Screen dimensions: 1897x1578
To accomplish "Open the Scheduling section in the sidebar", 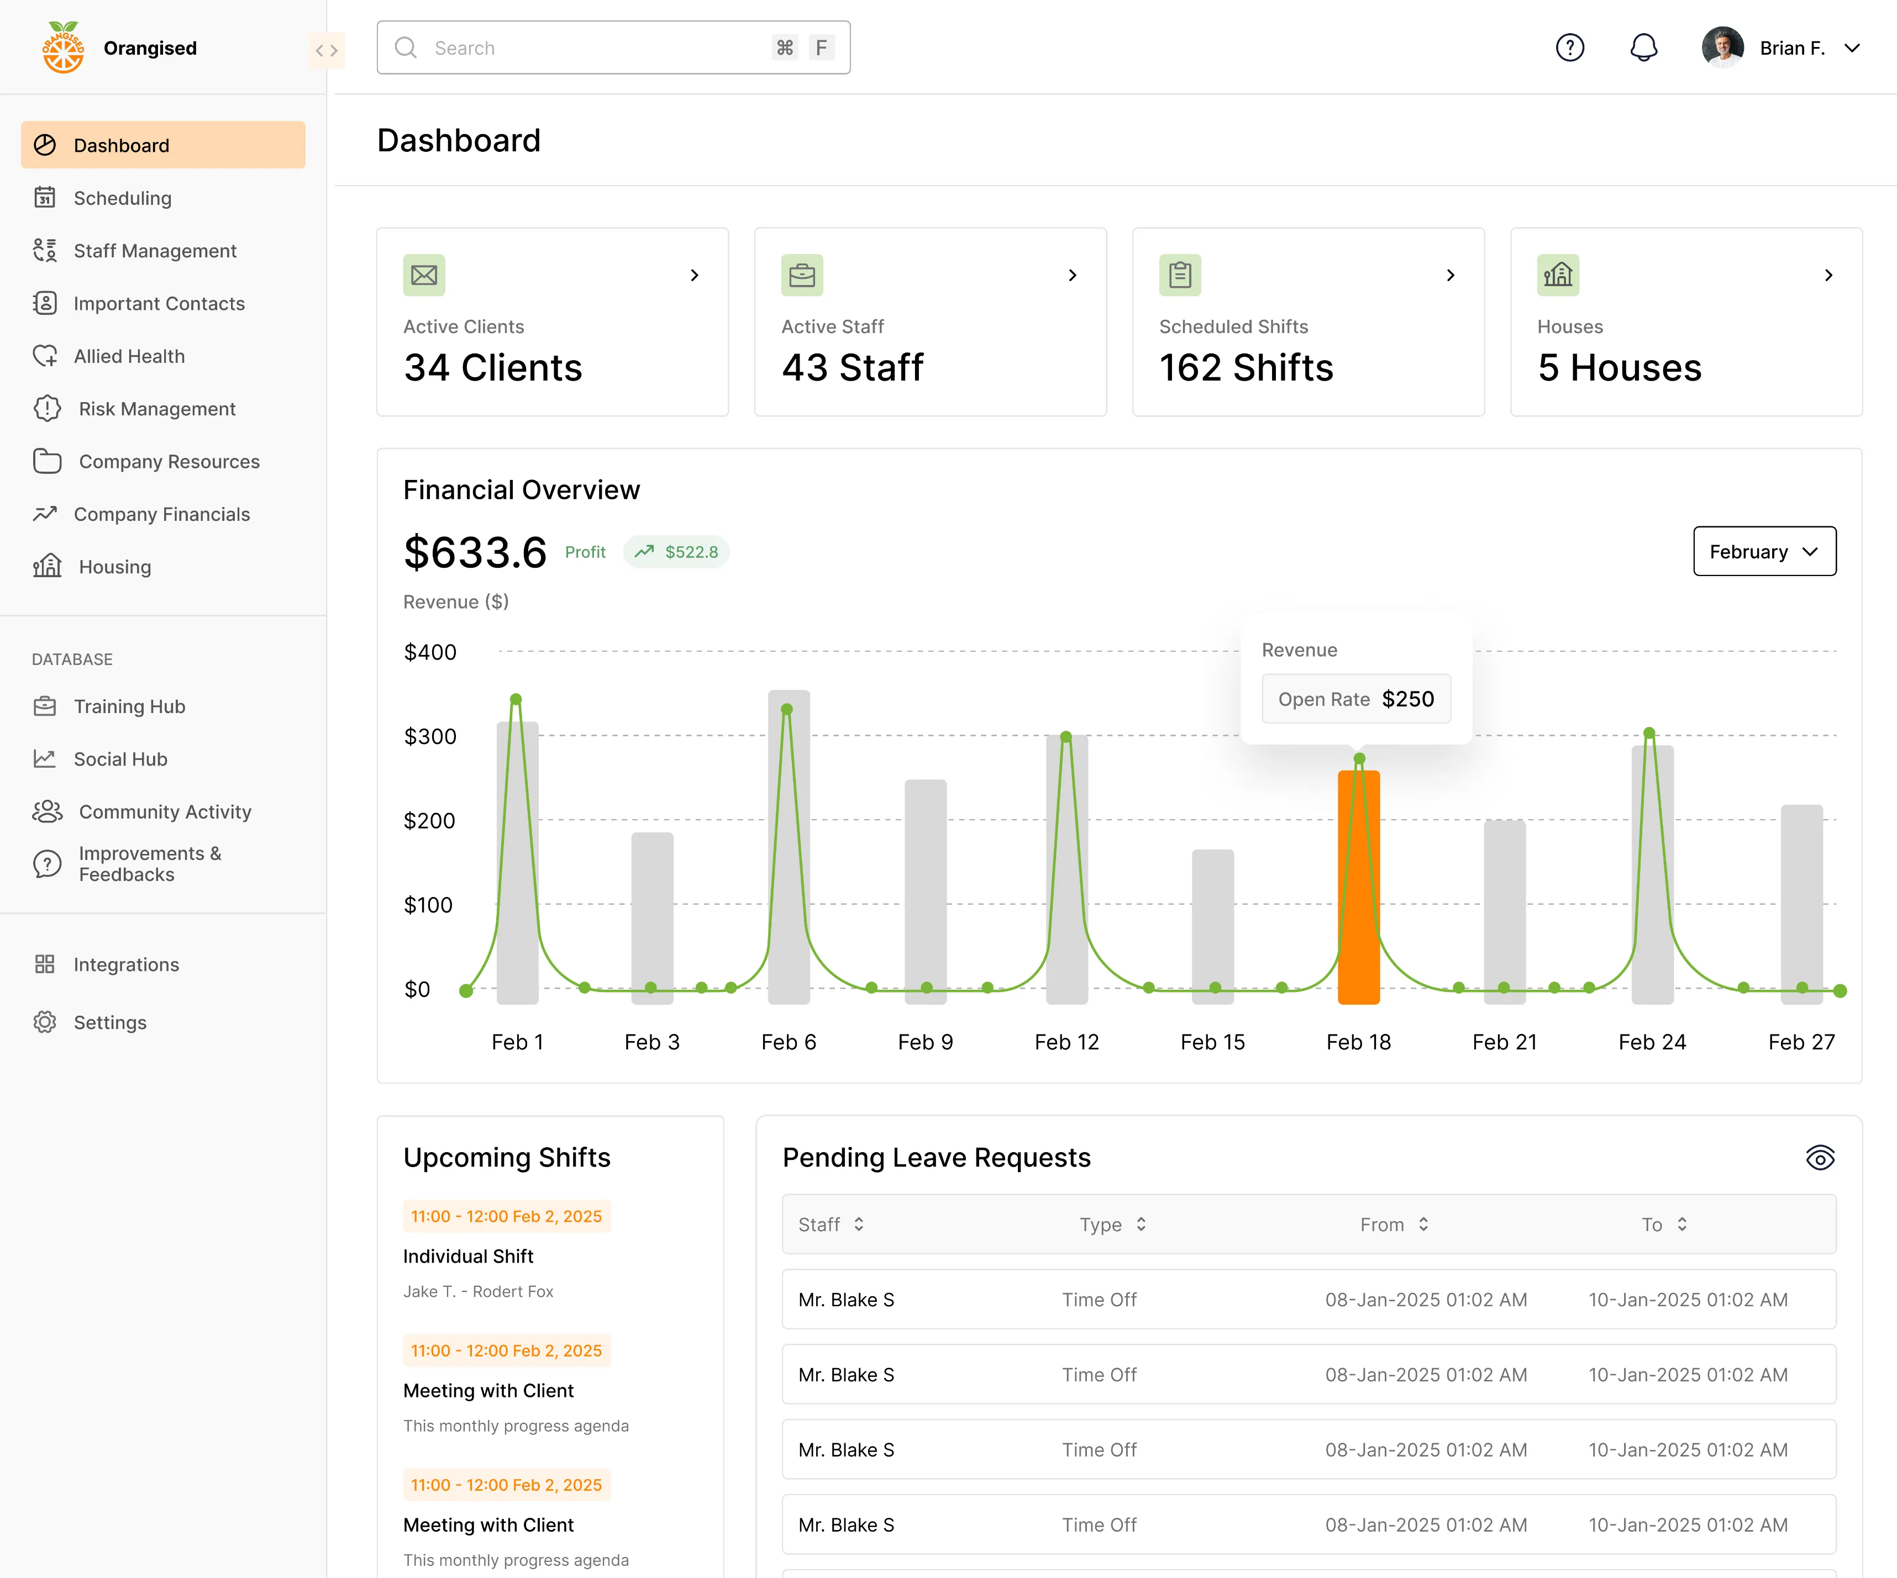I will pos(123,198).
